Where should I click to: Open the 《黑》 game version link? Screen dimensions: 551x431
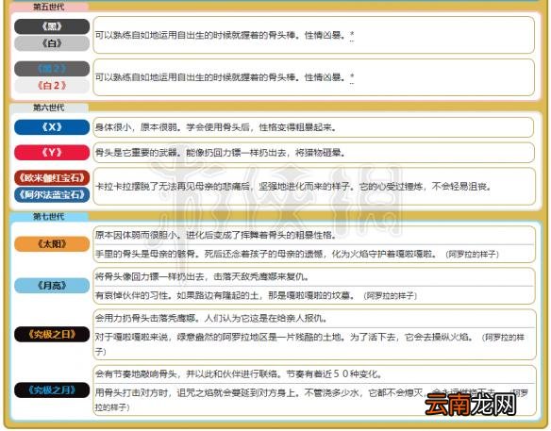(52, 26)
